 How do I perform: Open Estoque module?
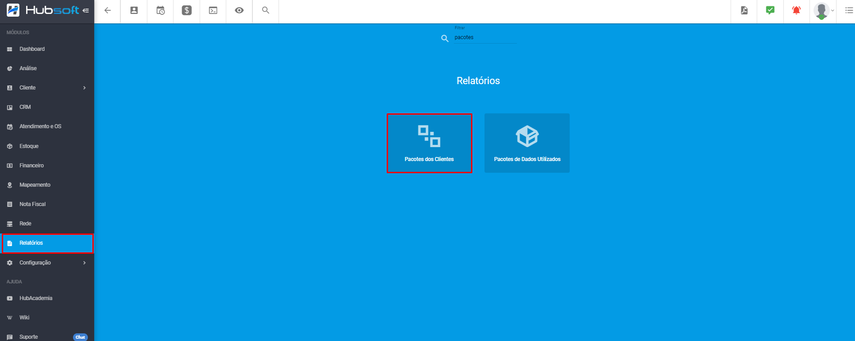point(47,146)
